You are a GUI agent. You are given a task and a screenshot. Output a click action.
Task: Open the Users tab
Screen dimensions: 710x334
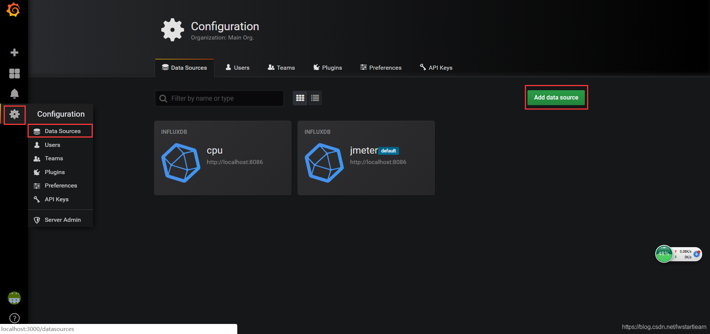pyautogui.click(x=238, y=67)
